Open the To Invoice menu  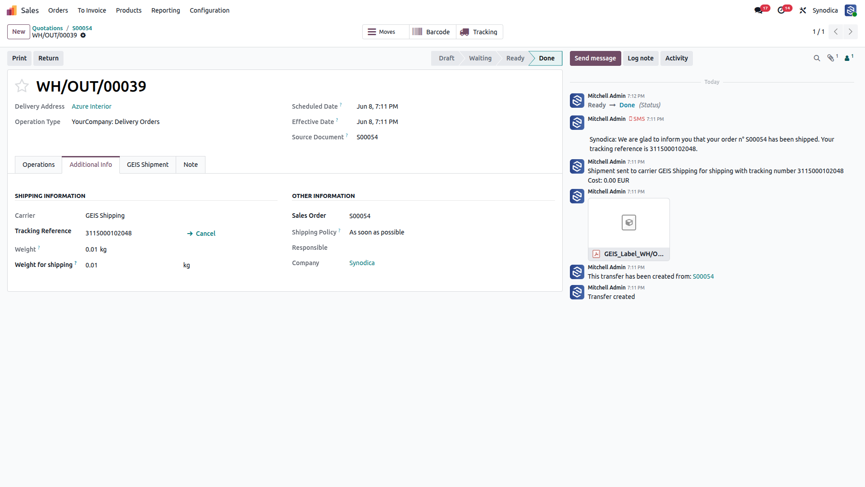[x=92, y=10]
